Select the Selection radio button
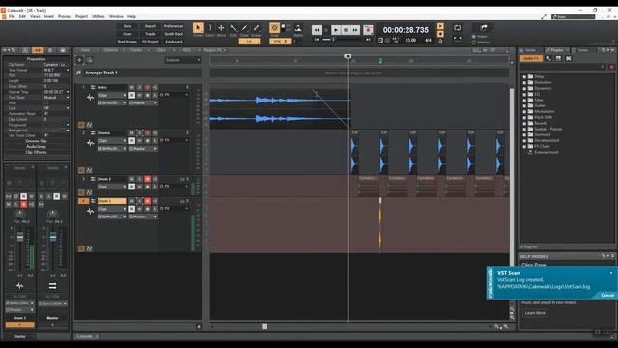Image resolution: width=618 pixels, height=348 pixels. (x=474, y=42)
